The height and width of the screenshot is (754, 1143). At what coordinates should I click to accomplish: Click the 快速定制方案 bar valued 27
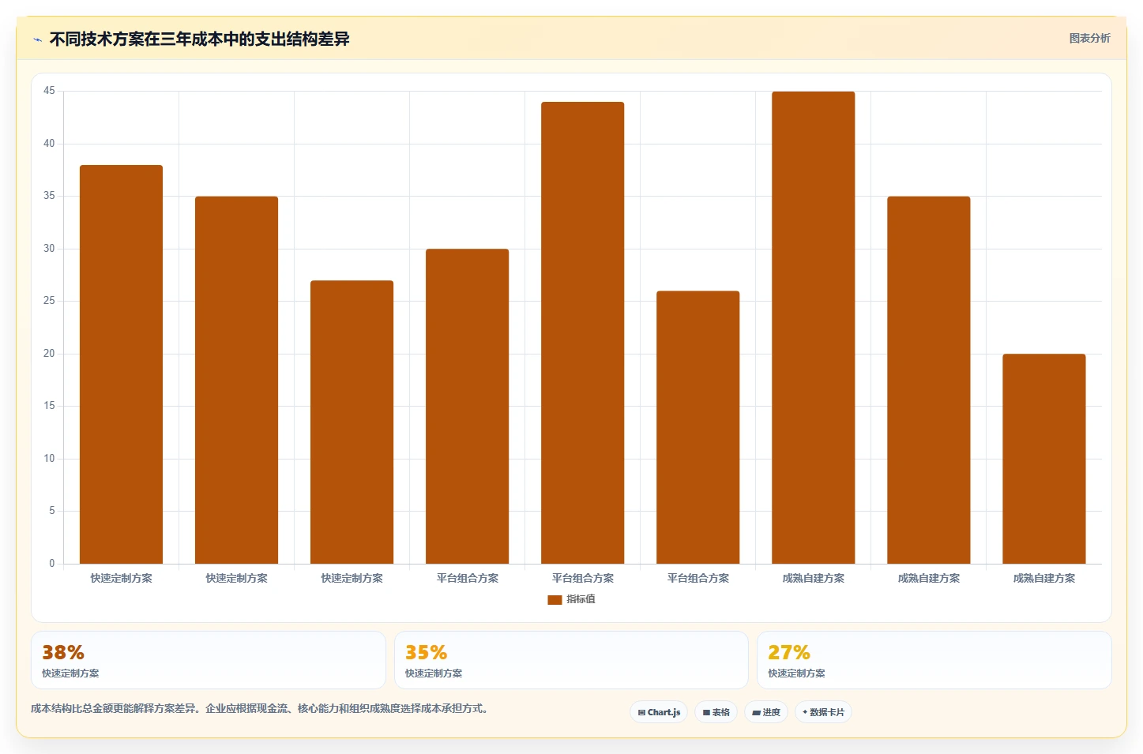pyautogui.click(x=352, y=422)
